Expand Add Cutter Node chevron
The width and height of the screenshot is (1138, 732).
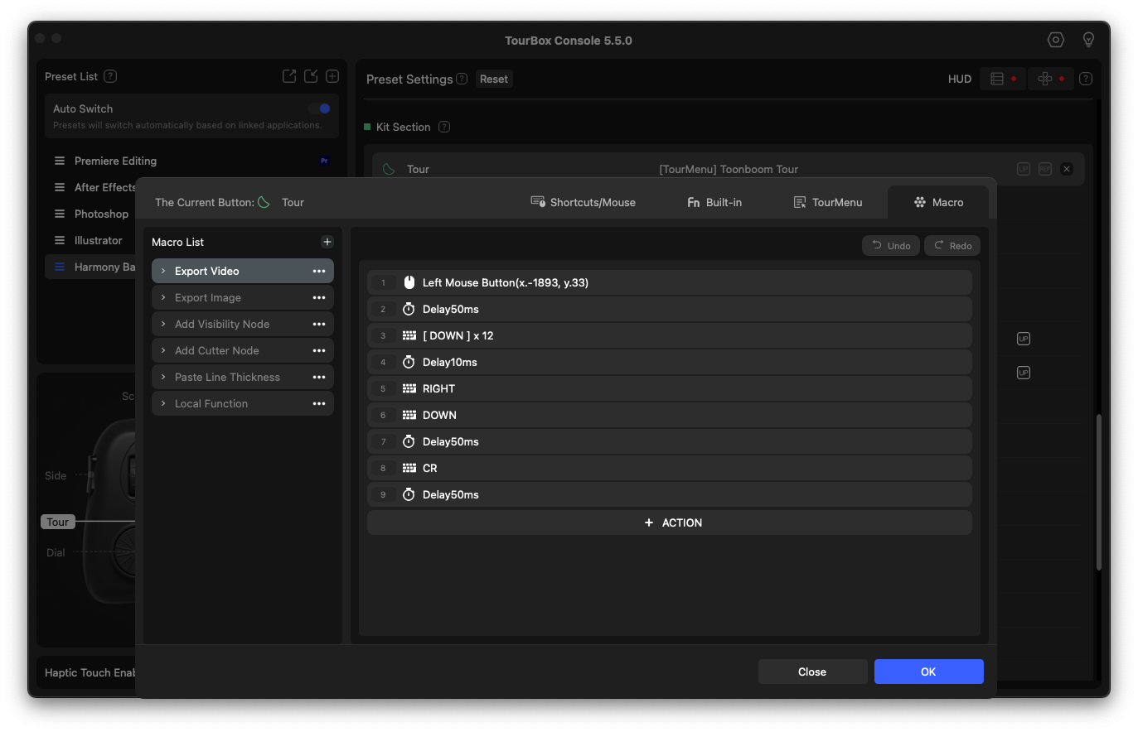(x=163, y=350)
